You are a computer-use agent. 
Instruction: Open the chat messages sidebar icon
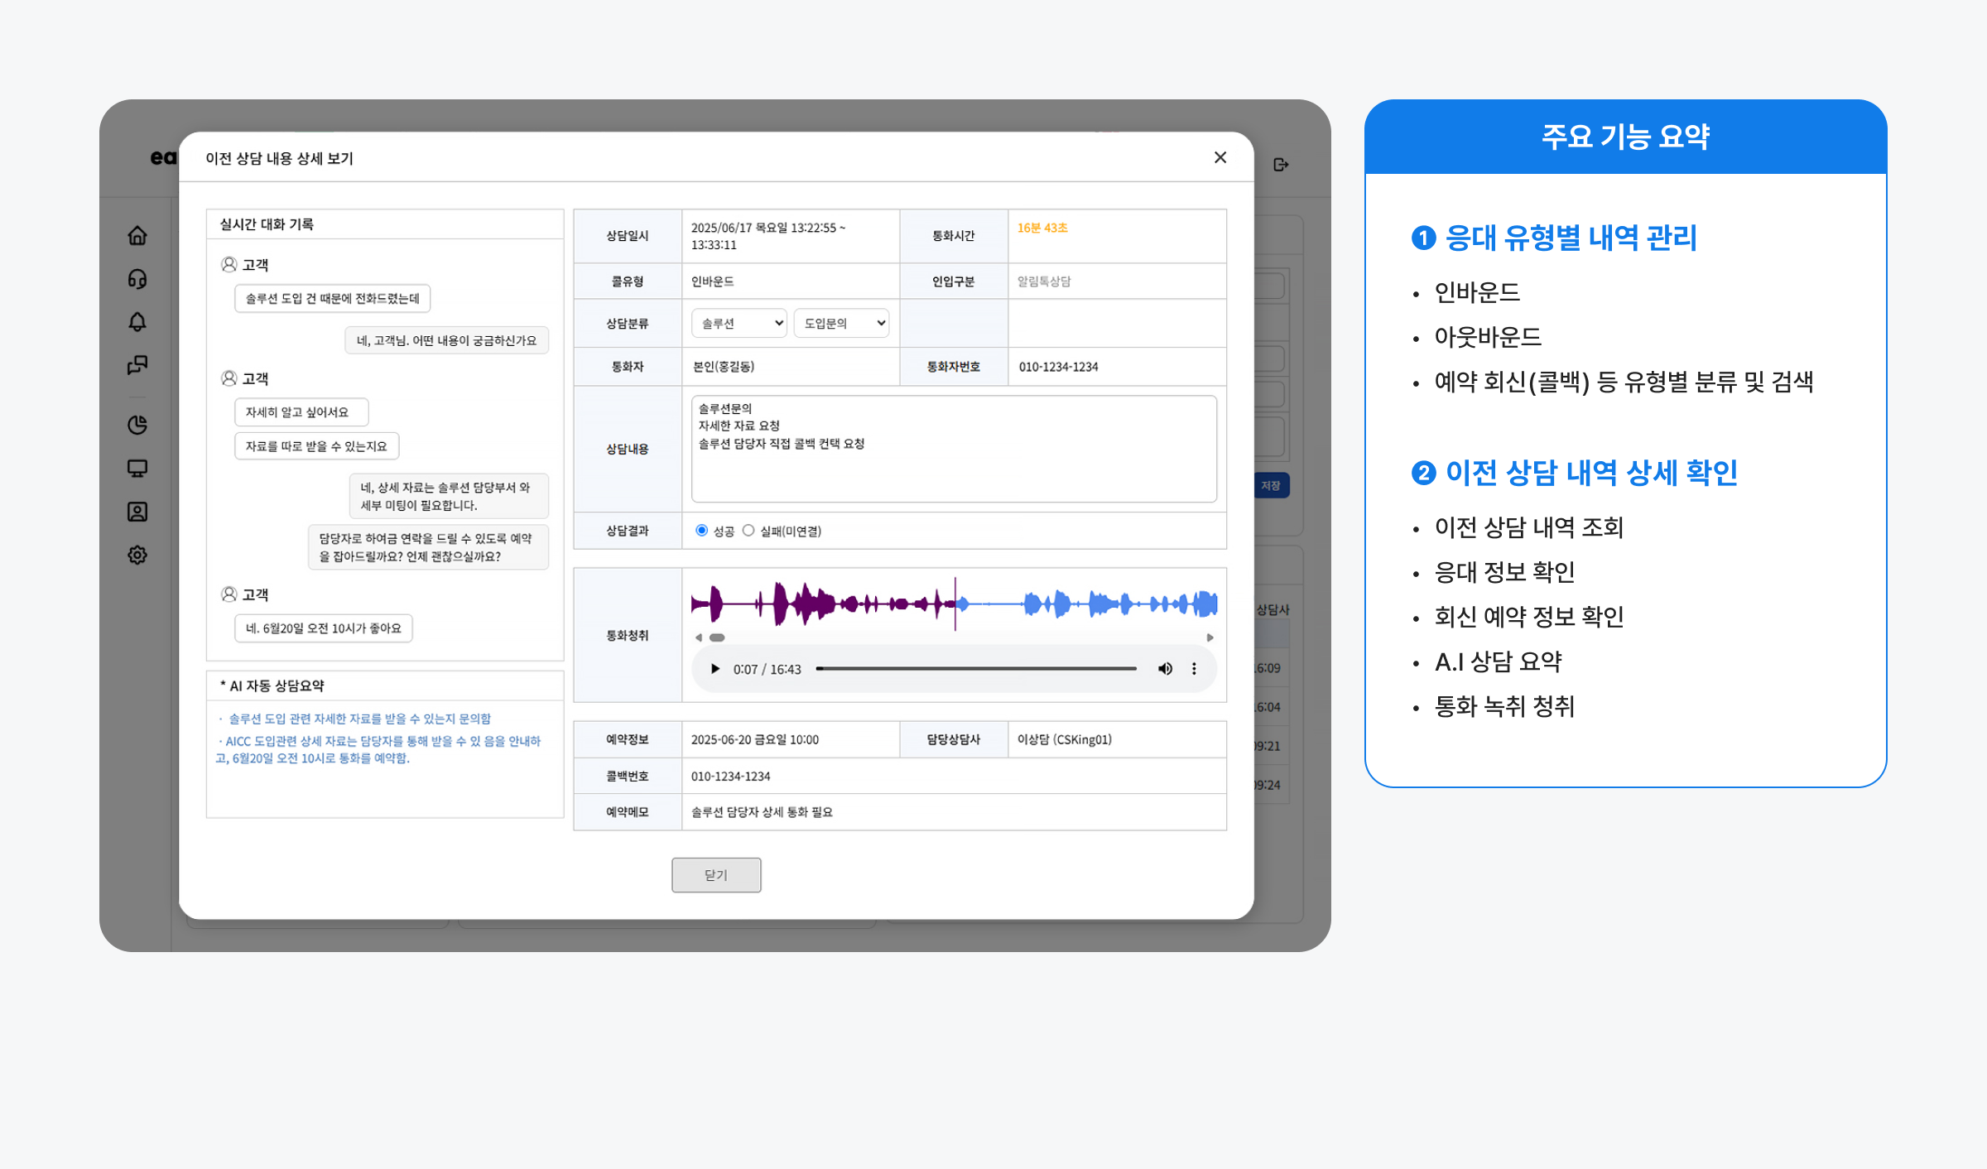click(137, 365)
